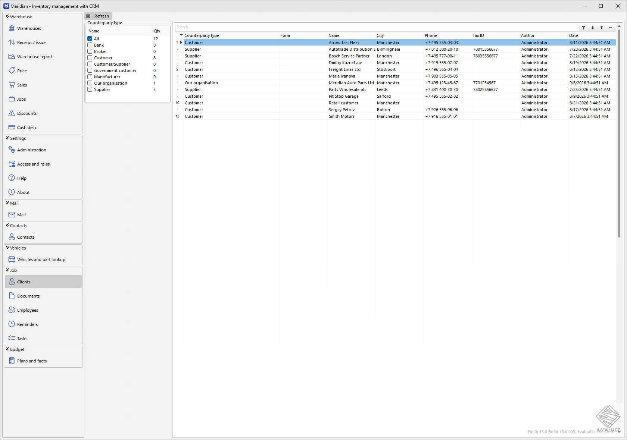
Task: Collapse the Contacts section chevron
Action: pos(7,225)
